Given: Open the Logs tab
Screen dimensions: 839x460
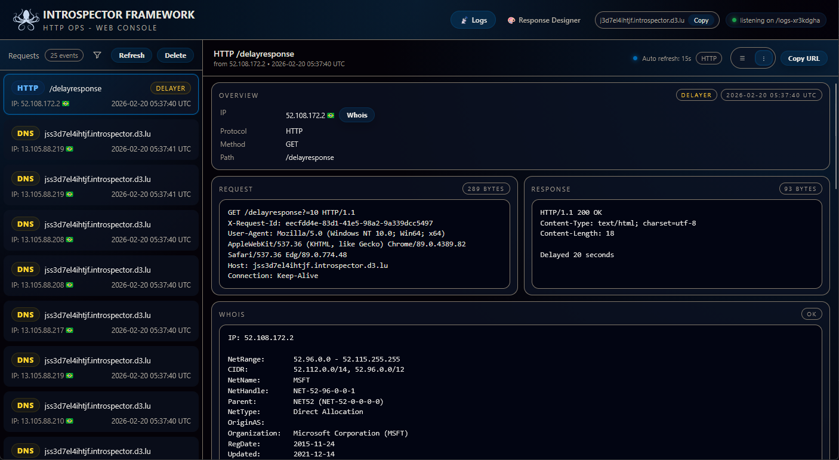Looking at the screenshot, I should 474,20.
